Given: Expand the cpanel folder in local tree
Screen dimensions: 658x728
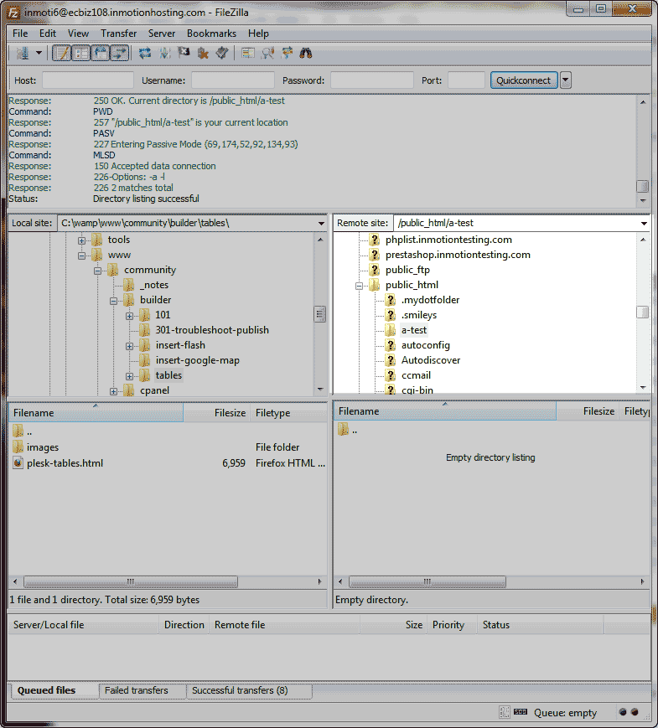Looking at the screenshot, I should (x=114, y=390).
